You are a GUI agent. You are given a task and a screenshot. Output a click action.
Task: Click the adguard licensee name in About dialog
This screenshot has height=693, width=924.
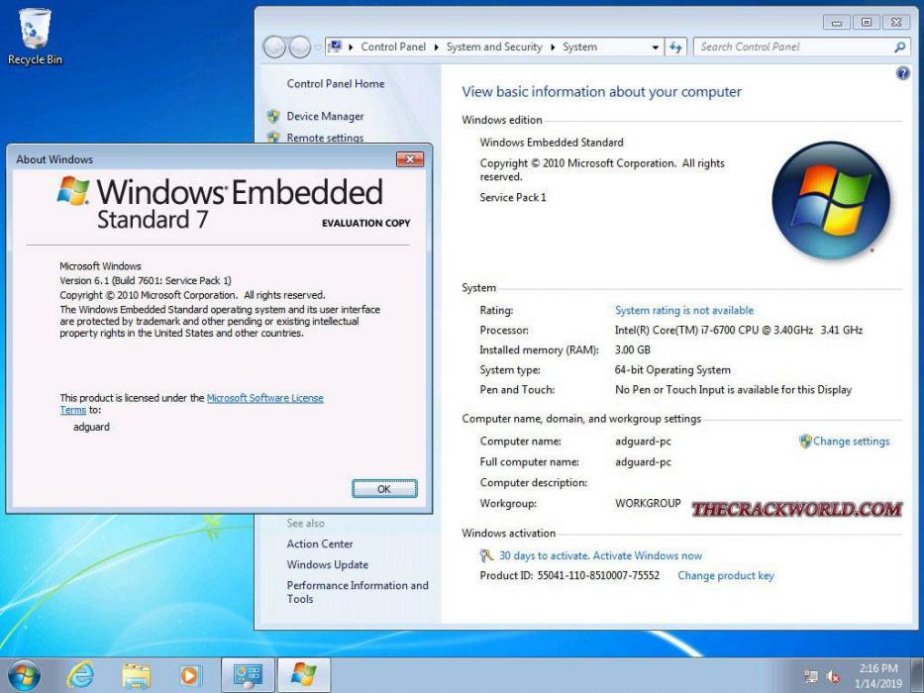[91, 427]
